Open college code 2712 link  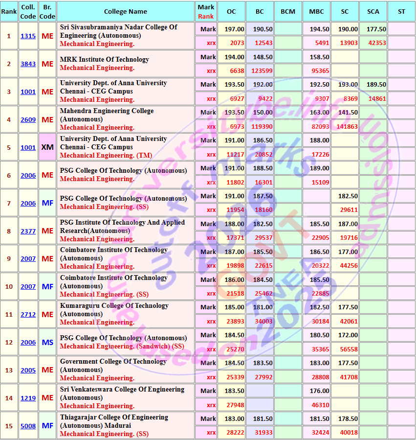28,314
